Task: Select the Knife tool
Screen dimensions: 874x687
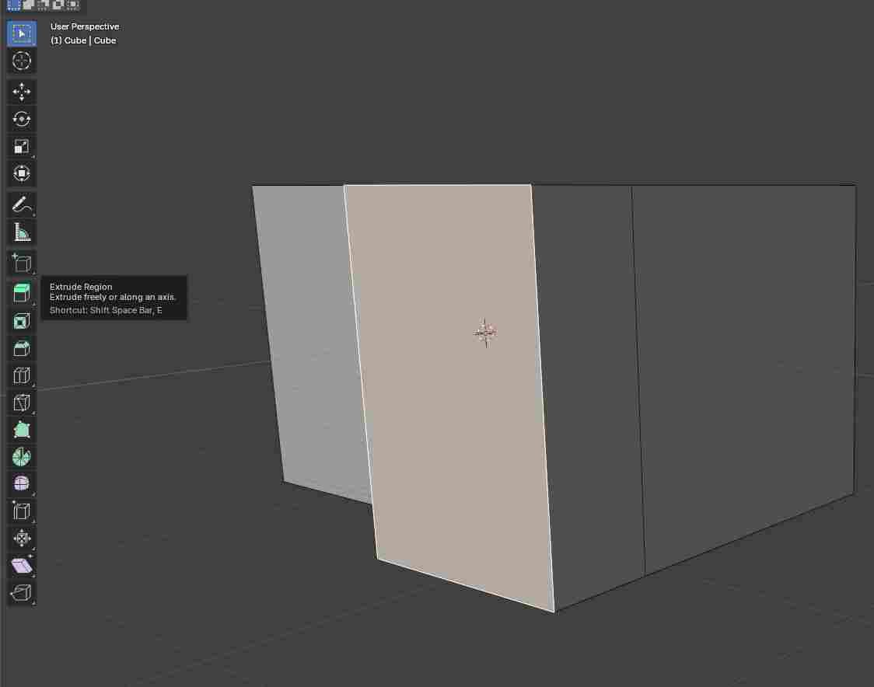Action: click(22, 403)
